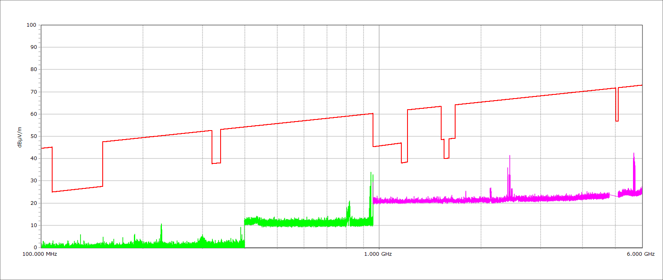Click the 100 y-axis label
This screenshot has width=663, height=280.
coord(31,25)
